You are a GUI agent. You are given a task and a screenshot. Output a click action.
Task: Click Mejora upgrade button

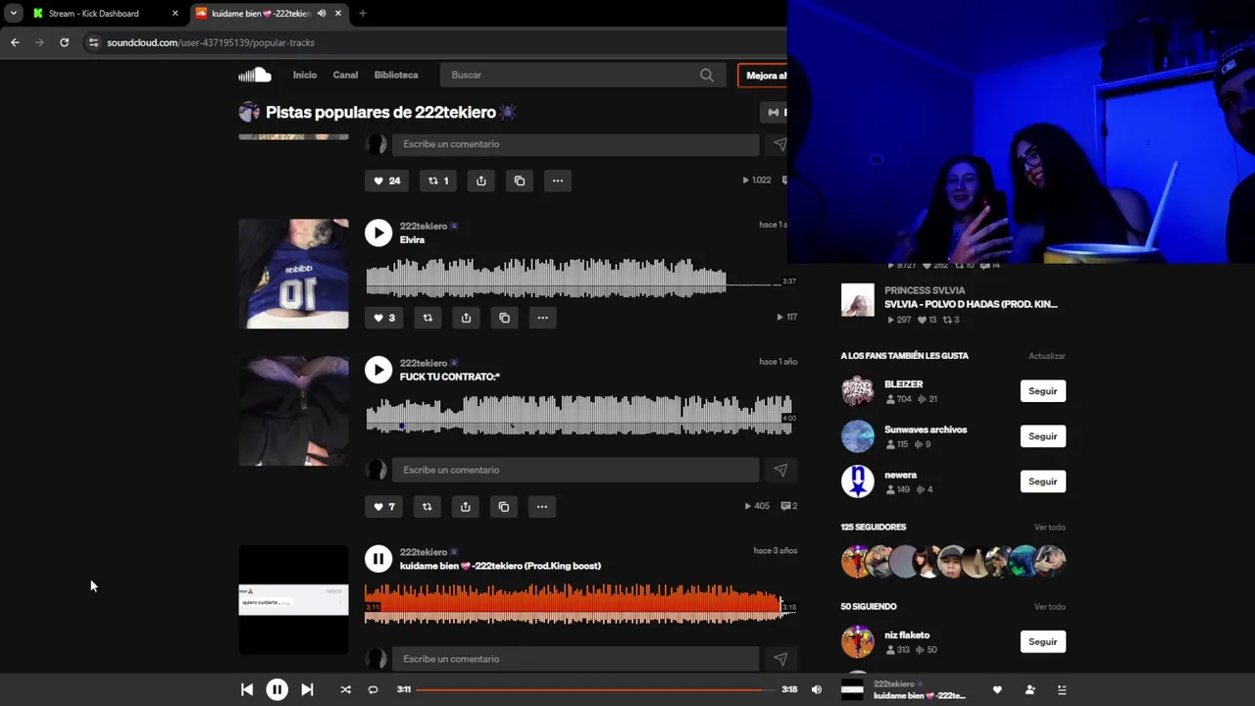(x=763, y=76)
